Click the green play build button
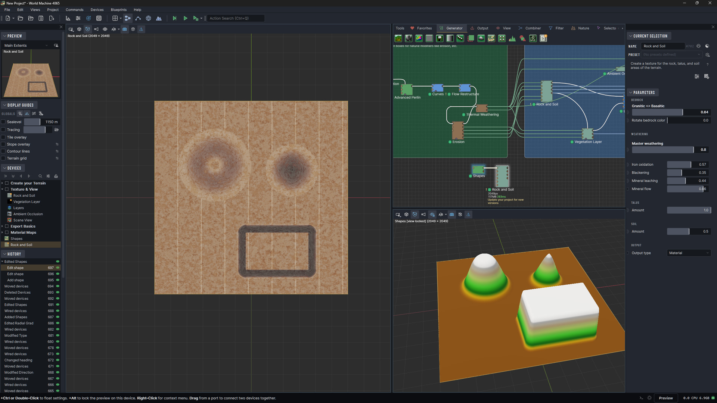717x403 pixels. coord(185,18)
